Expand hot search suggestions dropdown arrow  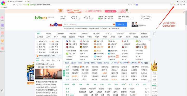[125, 28]
